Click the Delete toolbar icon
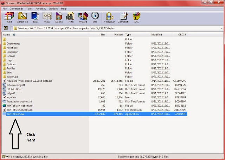The width and height of the screenshot is (225, 160). pos(59,18)
